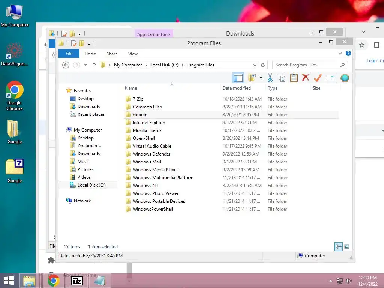The height and width of the screenshot is (288, 384).
Task: Open DataWagon desktop shortcut
Action: pos(14,54)
